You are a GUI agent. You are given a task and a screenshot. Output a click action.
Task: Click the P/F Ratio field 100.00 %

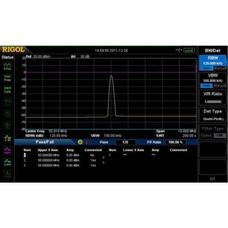coord(175,142)
